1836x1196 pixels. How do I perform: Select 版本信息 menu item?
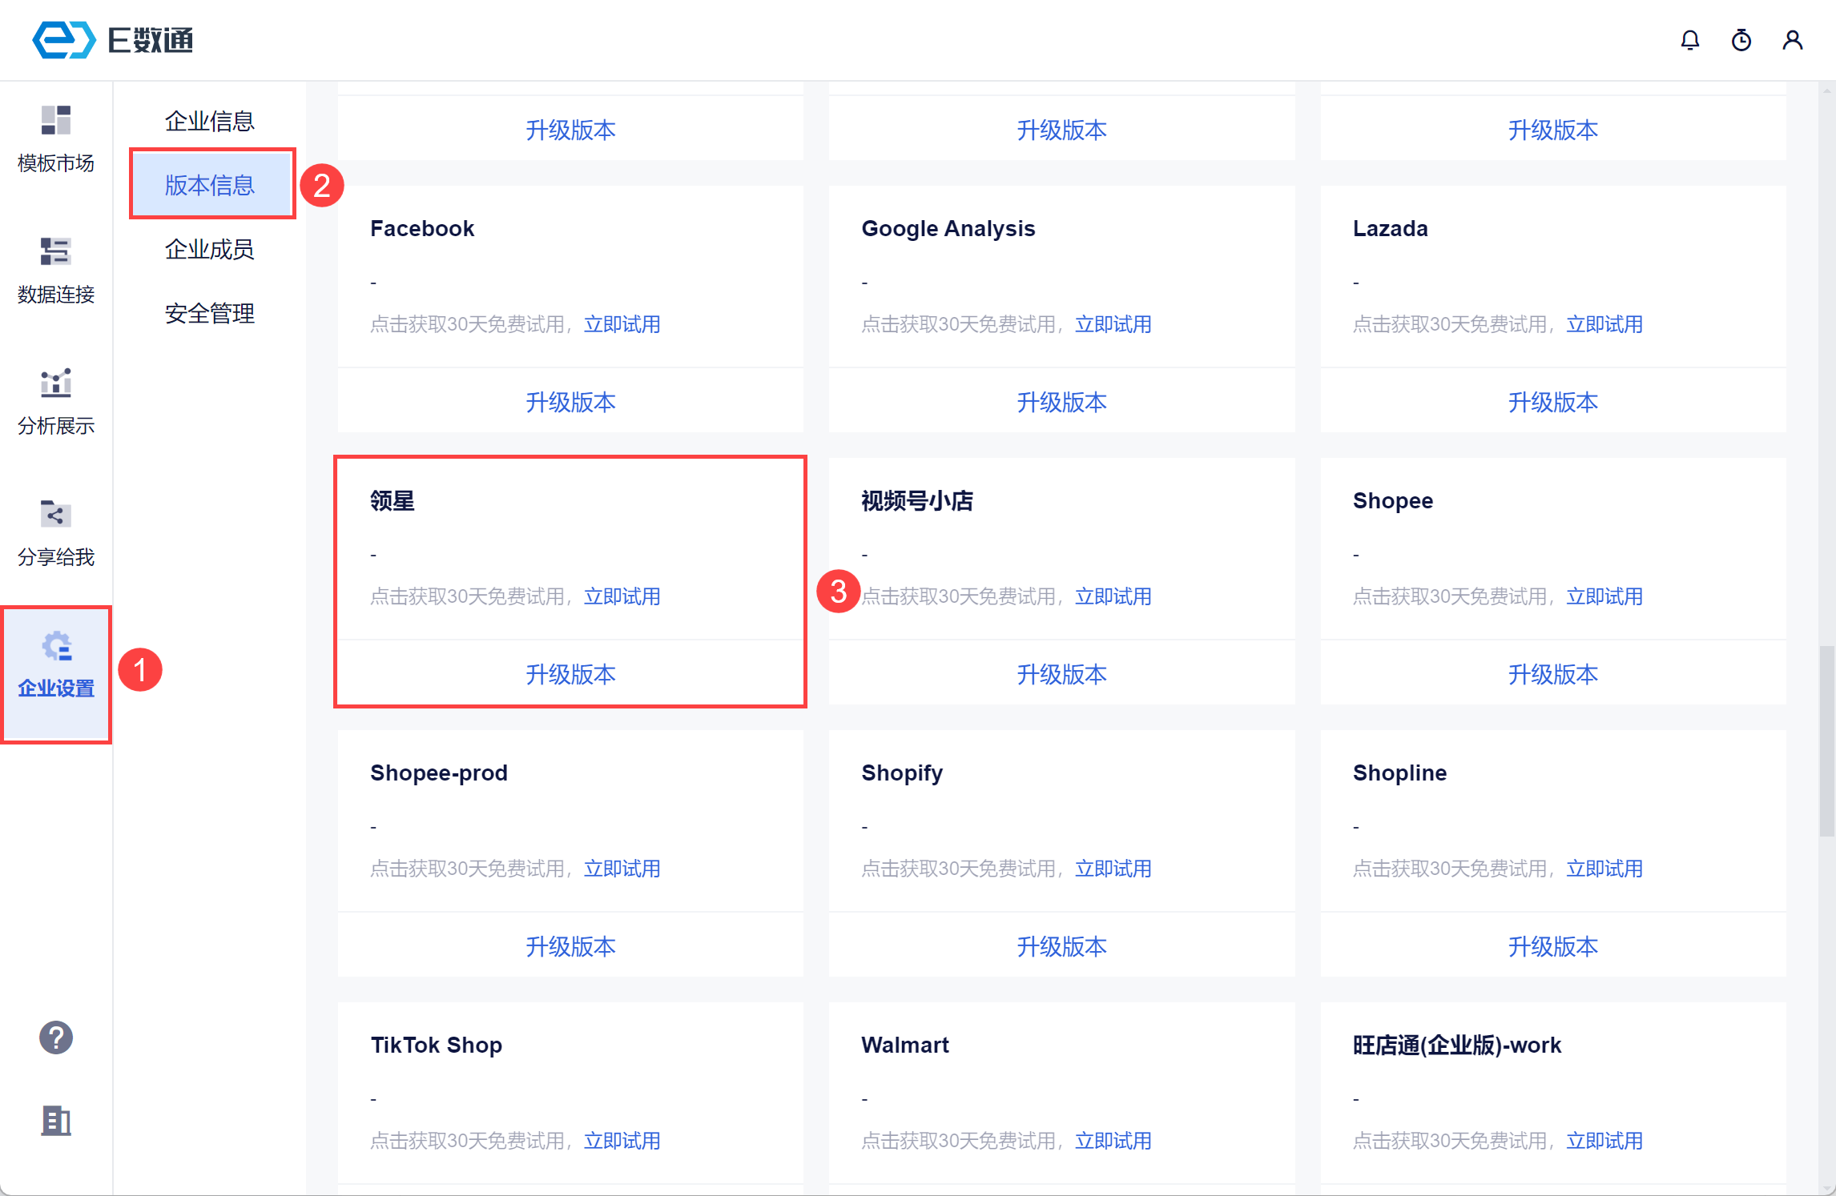209,185
